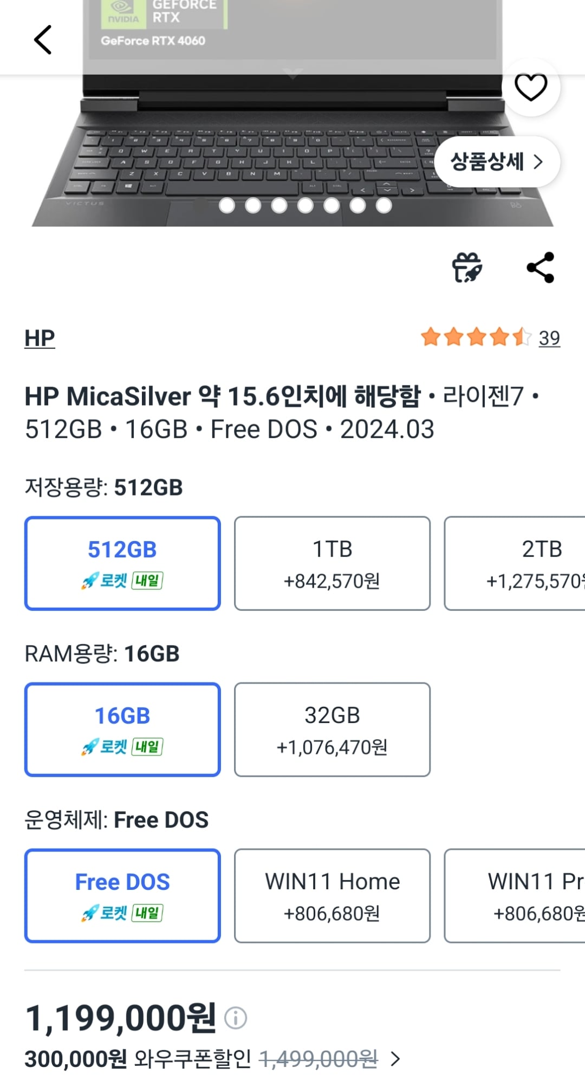Add product to wishlist with heart icon
585x1087 pixels.
[530, 87]
